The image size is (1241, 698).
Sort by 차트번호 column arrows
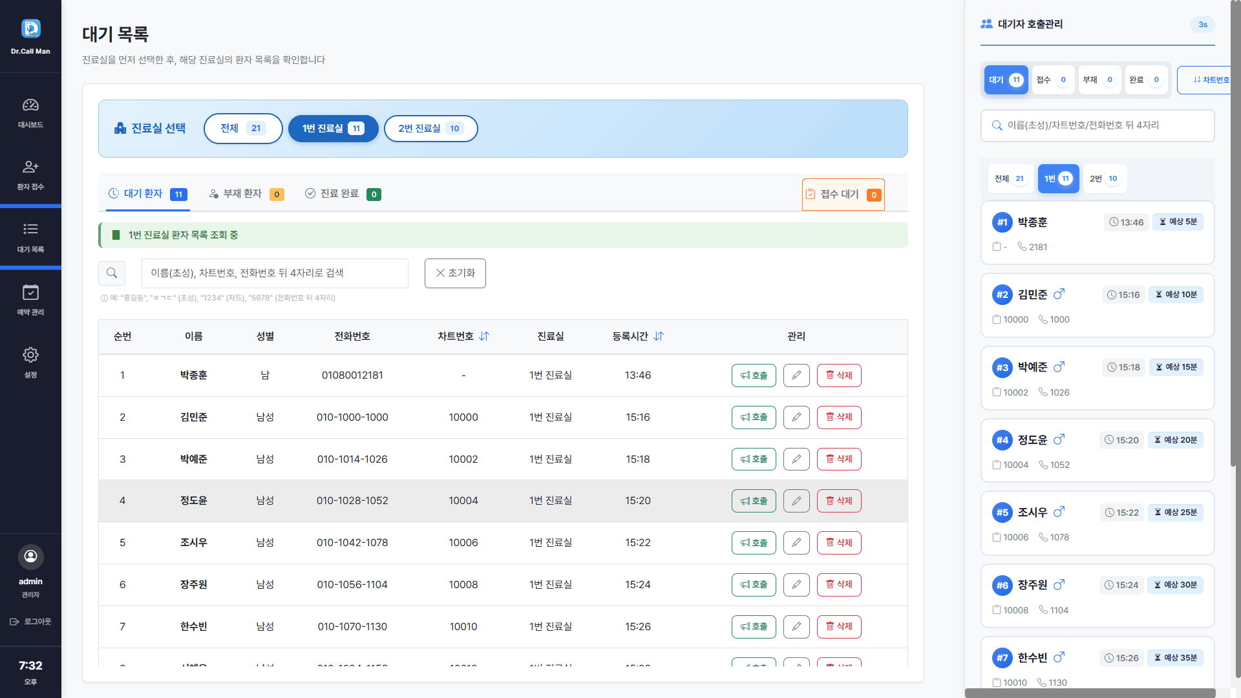(x=484, y=336)
